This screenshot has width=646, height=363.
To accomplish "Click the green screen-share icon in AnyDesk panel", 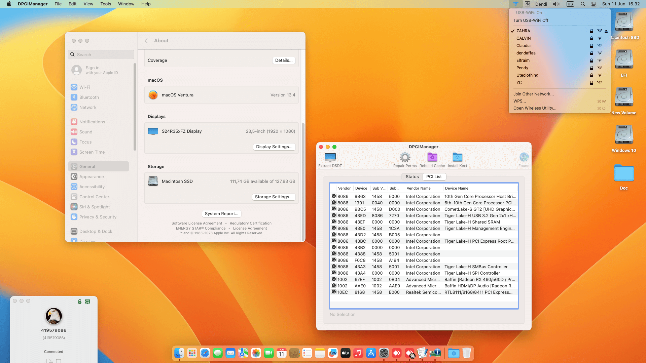I will 87,302.
